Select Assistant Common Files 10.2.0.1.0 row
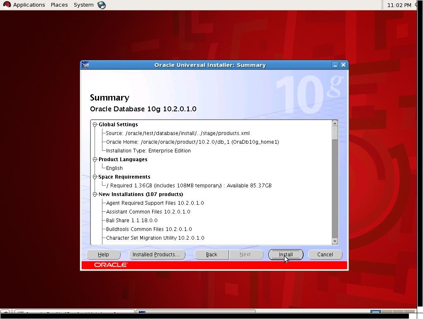 (x=148, y=212)
